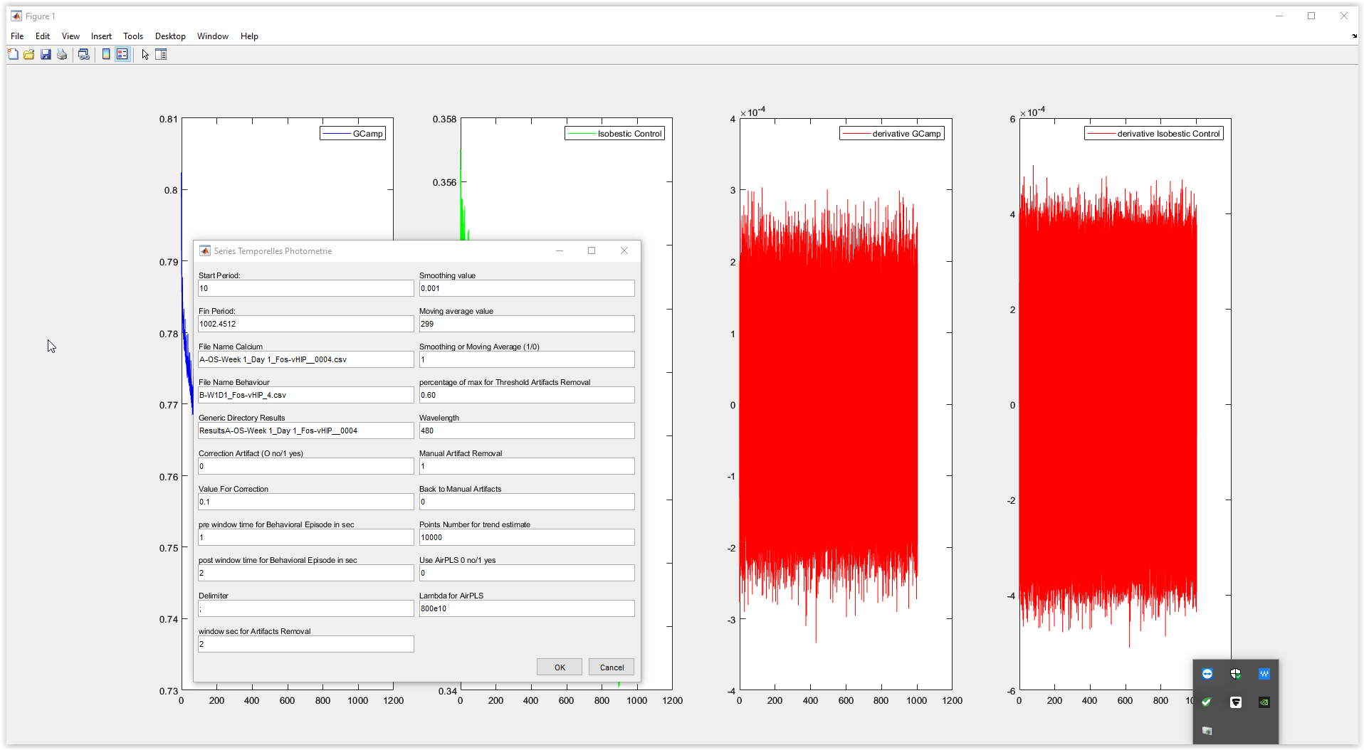Click the Link/Unlink Plot icon

point(84,54)
